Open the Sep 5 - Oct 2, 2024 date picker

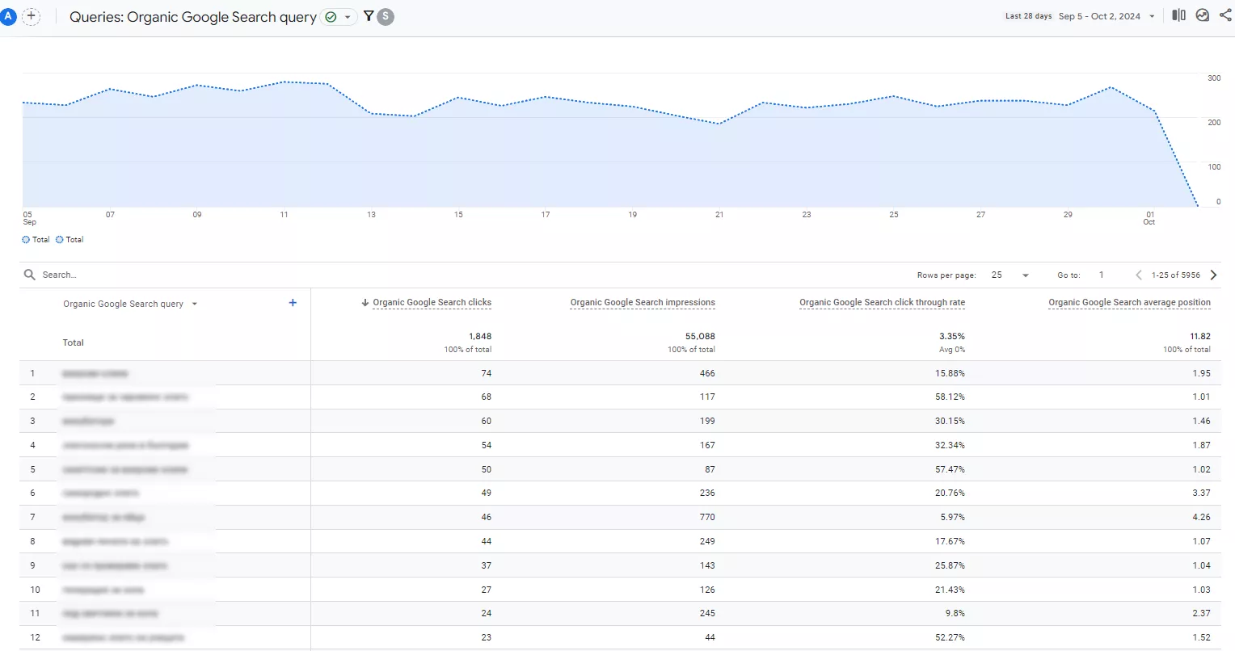coord(1107,16)
